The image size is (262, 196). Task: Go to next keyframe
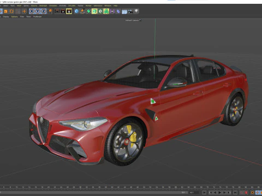tap(229, 192)
